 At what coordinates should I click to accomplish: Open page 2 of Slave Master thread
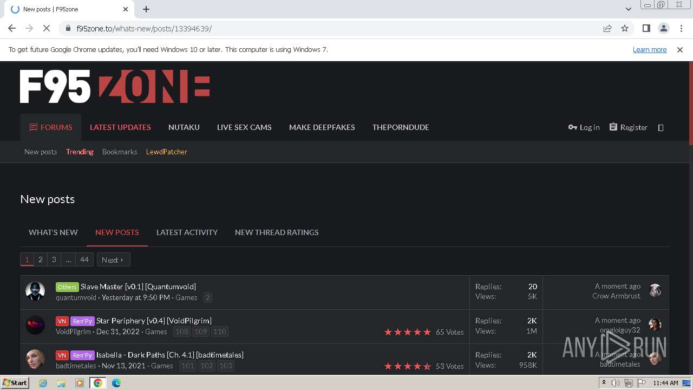click(207, 297)
